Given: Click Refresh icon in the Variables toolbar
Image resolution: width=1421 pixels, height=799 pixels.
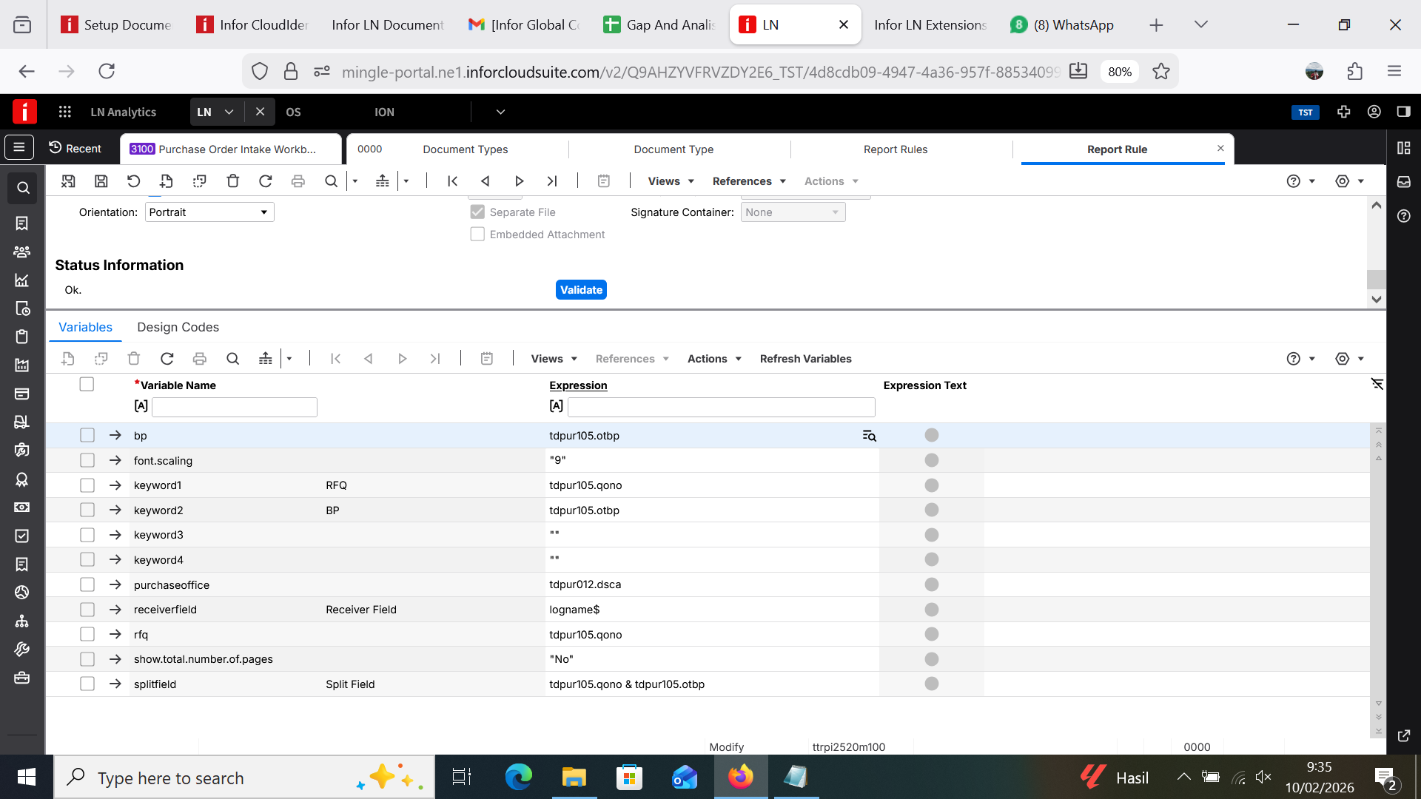Looking at the screenshot, I should coord(167,359).
